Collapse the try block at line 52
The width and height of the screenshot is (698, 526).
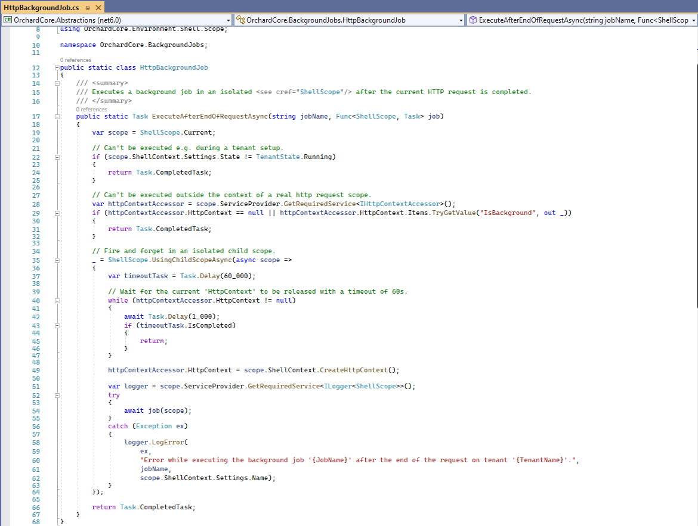pyautogui.click(x=57, y=396)
